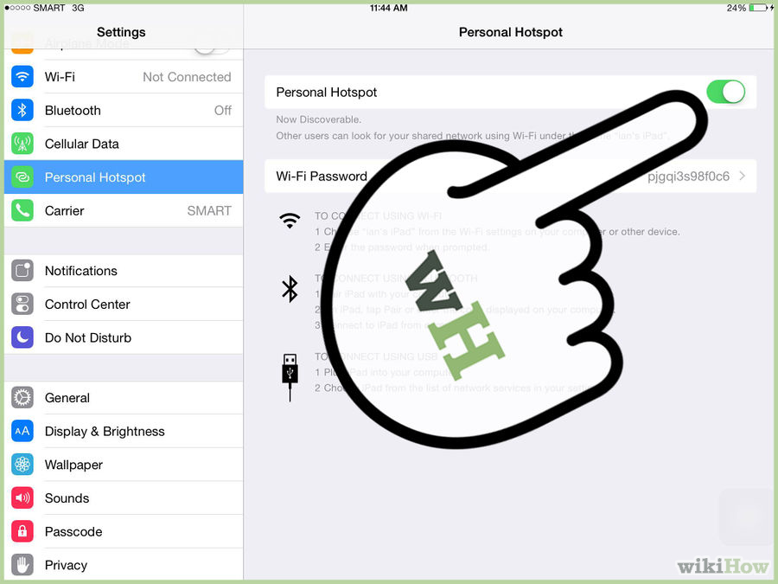Tap the battery indicator in status bar
Viewport: 778px width, 584px height.
coord(759,8)
